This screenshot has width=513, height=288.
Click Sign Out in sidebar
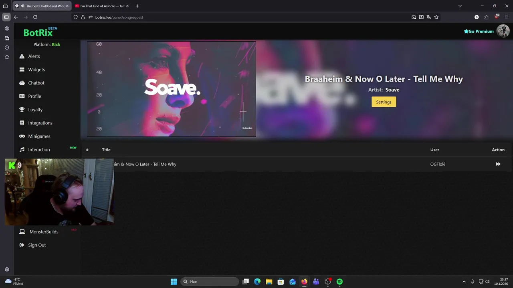(x=37, y=245)
